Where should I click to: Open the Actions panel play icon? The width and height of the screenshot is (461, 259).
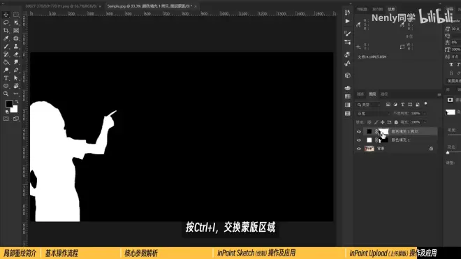click(348, 22)
